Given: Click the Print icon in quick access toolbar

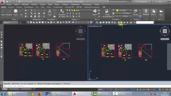Looking at the screenshot, I should click(19, 2).
